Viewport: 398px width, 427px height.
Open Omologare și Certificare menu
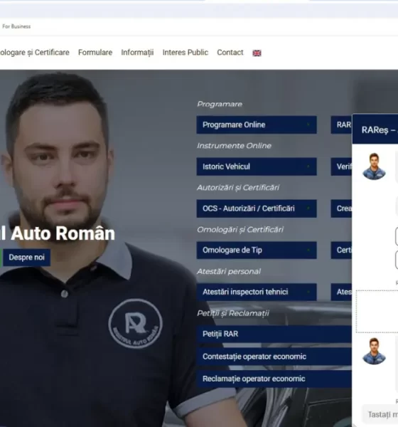tap(35, 52)
